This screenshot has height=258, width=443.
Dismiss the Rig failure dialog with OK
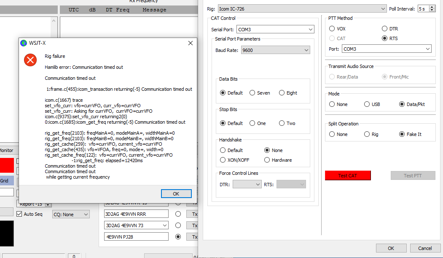point(176,194)
